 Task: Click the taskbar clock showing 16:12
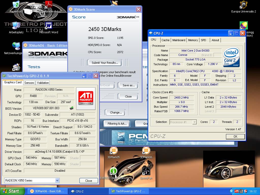[x=253, y=191]
